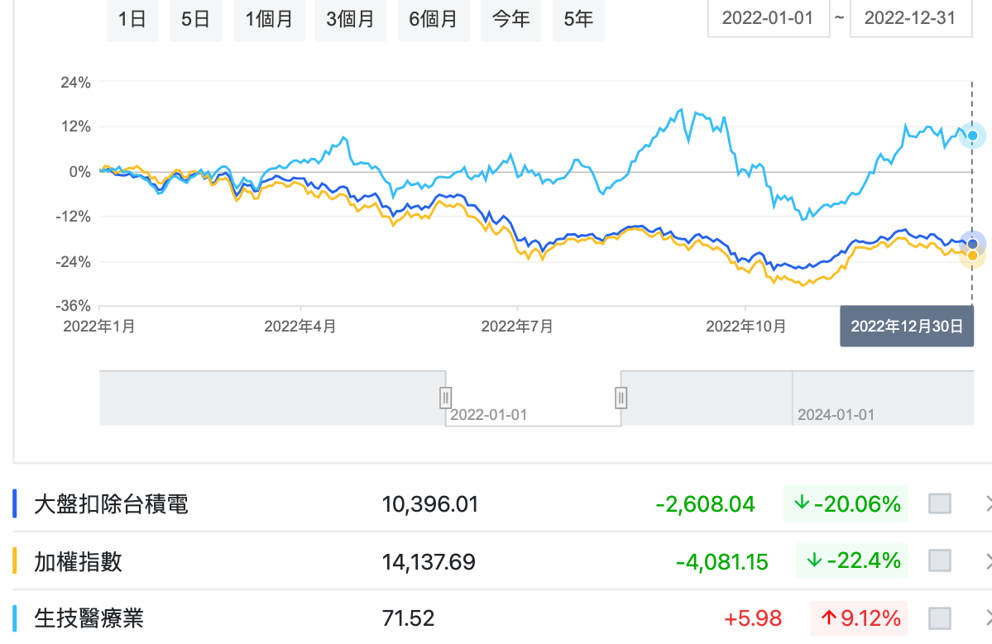This screenshot has height=644, width=992.
Task: Grab the right navigator range handle
Action: (x=621, y=398)
